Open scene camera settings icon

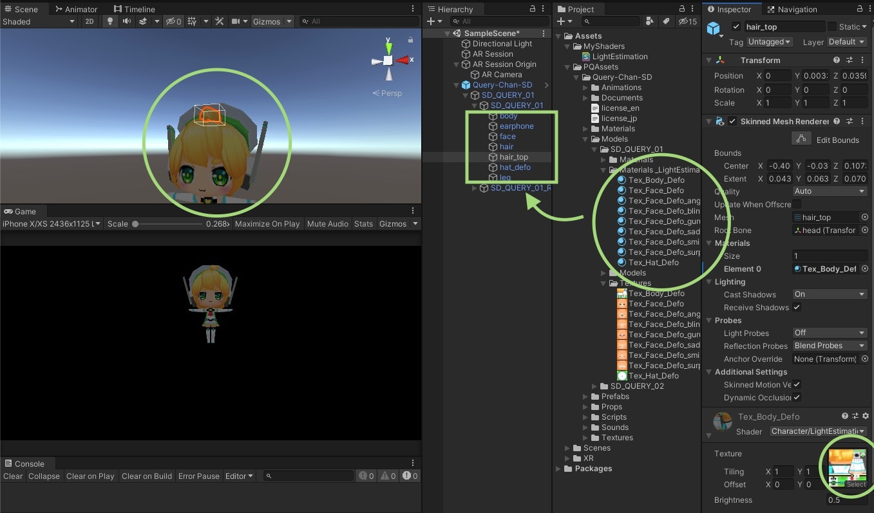[236, 21]
